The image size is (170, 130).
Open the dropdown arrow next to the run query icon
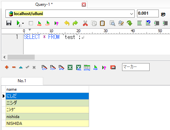(23, 23)
